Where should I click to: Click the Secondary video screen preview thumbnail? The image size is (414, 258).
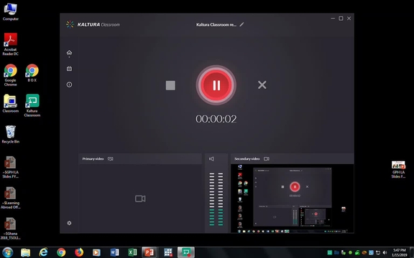coord(293,199)
